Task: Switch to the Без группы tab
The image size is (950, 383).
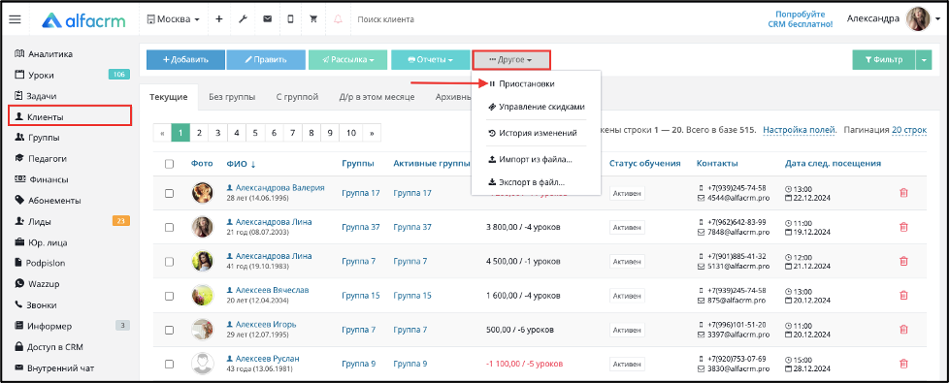Action: click(231, 97)
